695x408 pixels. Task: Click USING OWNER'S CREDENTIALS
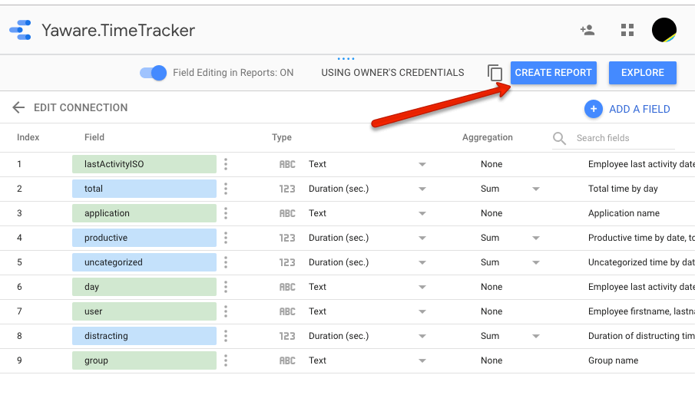392,73
